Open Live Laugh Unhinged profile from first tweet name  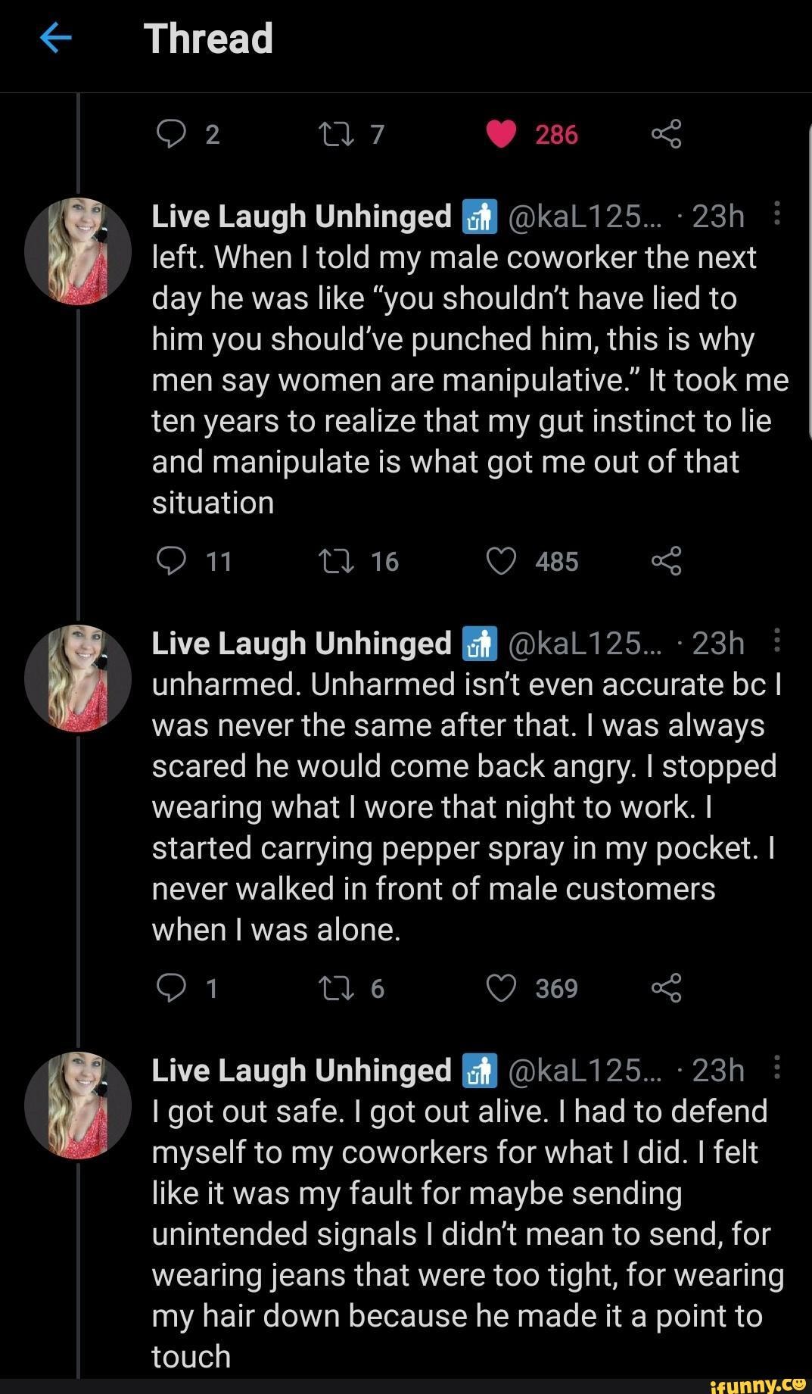301,217
